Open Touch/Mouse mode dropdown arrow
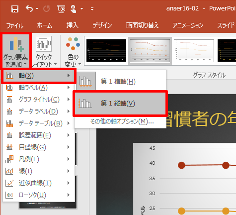236x215 pixels. click(x=81, y=8)
